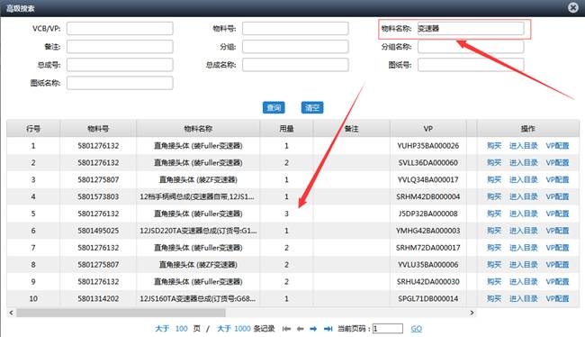
Task: Click the 备注 column header
Action: tap(351, 129)
